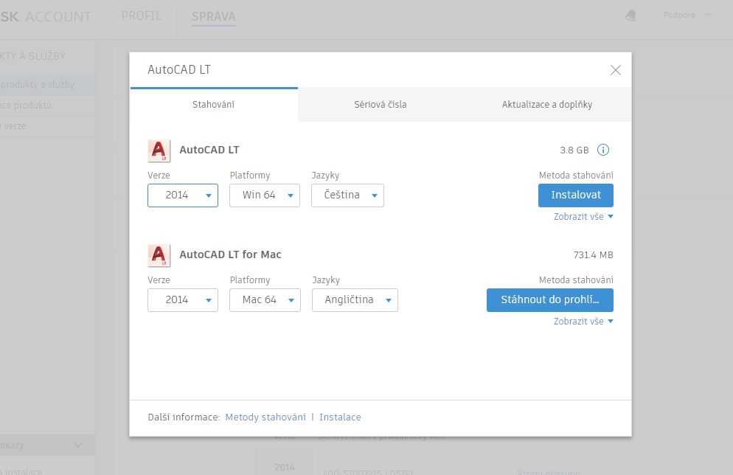Click the AutoCAD LT product icon
The height and width of the screenshot is (475, 733).
tap(159, 150)
